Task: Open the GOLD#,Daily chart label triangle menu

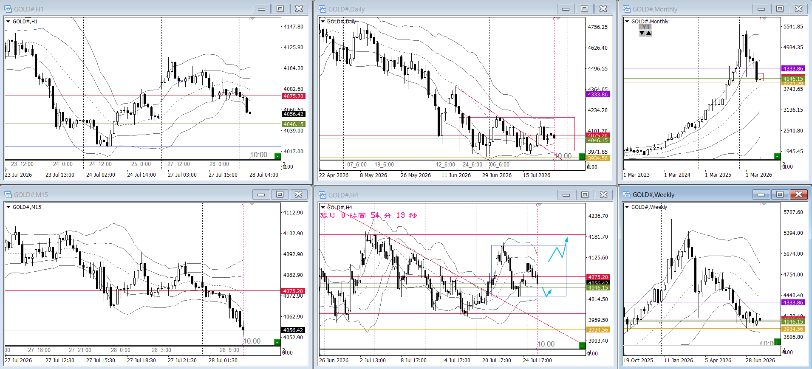Action: click(x=323, y=21)
